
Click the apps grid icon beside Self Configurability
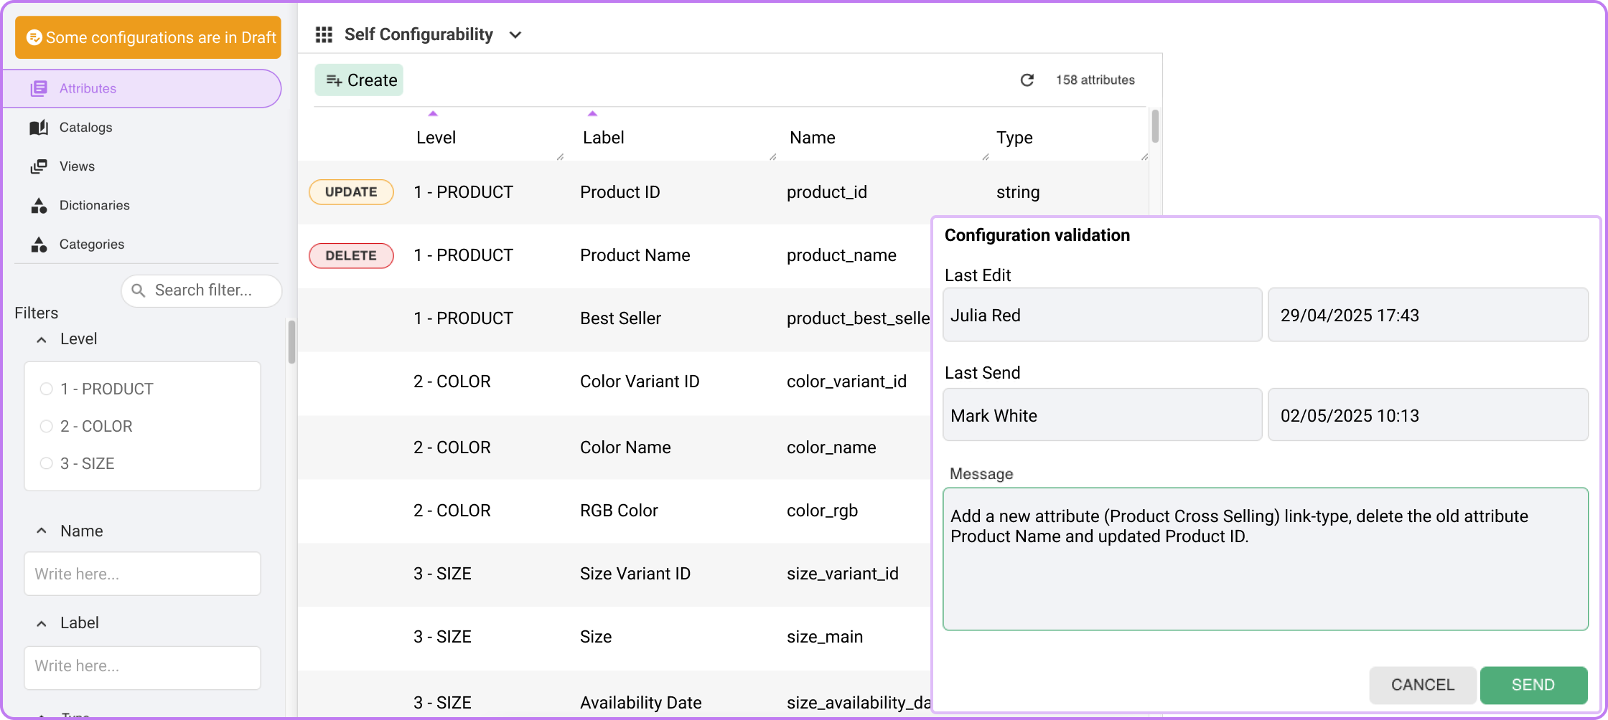click(x=324, y=34)
